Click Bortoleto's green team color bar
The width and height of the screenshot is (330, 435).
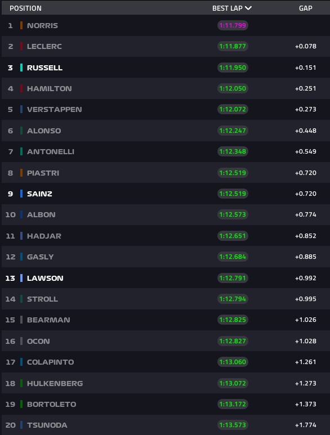tap(21, 404)
